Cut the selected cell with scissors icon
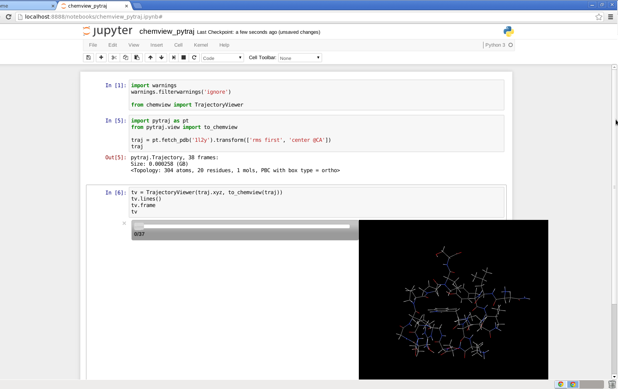This screenshot has height=389, width=618. [x=114, y=57]
